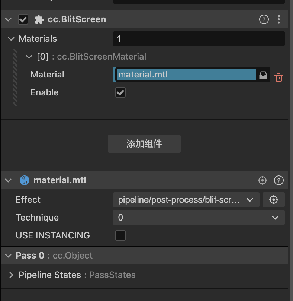Click the asset picker tray icon in Material field

point(263,75)
